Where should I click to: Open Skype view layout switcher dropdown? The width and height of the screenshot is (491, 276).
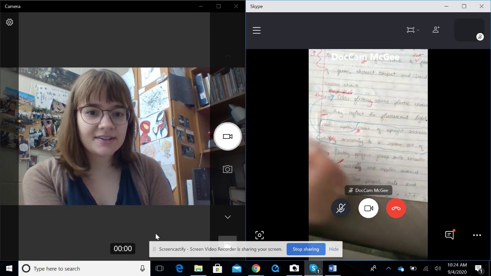click(x=413, y=30)
